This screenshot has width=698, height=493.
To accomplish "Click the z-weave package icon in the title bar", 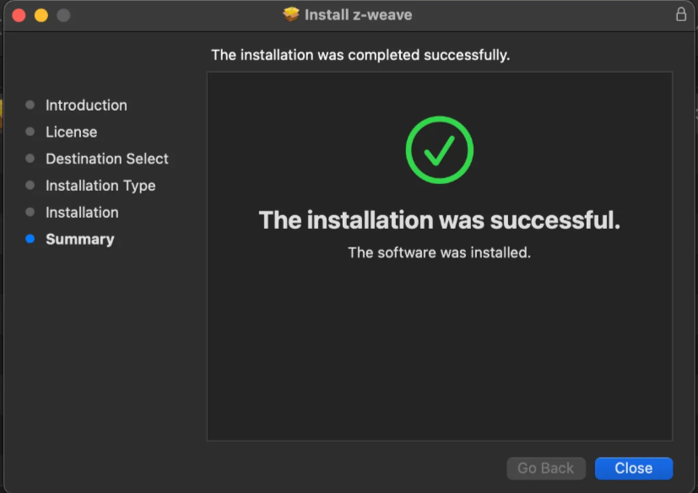I will point(290,14).
